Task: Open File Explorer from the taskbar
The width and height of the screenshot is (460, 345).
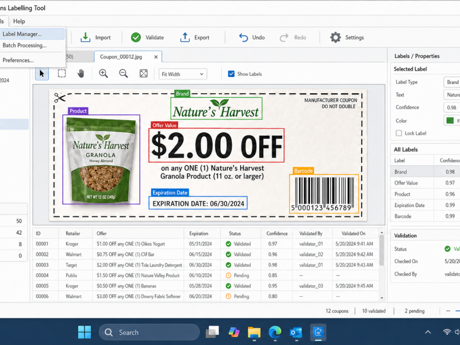Action: pos(254,332)
